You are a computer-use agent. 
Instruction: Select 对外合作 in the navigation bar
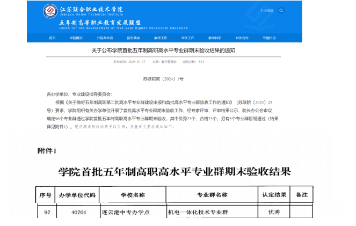click(242, 38)
